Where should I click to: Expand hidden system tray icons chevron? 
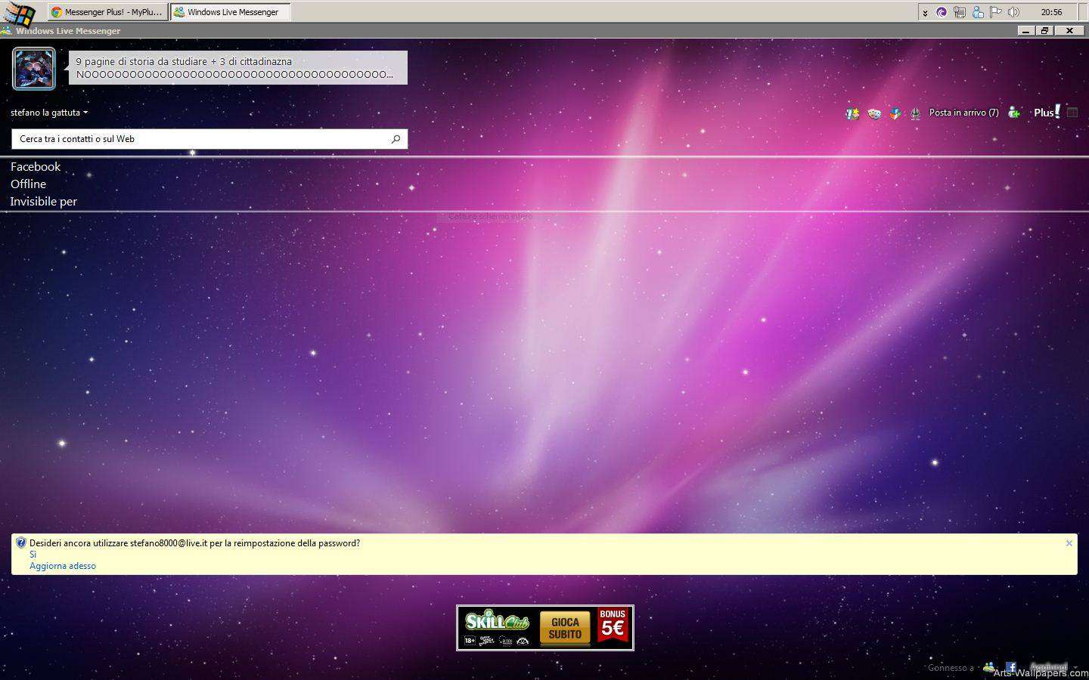pyautogui.click(x=924, y=12)
